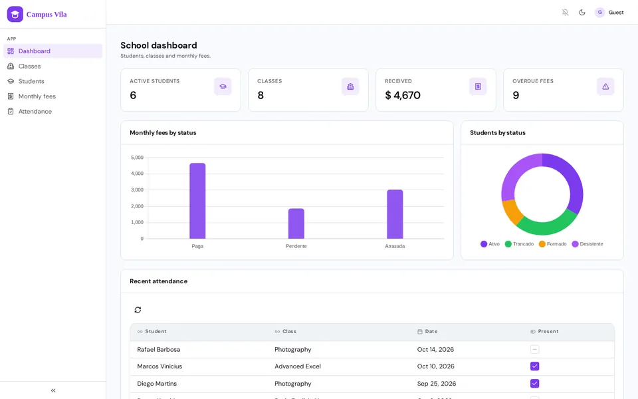Click the Overdue Fees warning icon
The width and height of the screenshot is (638, 399).
click(605, 86)
